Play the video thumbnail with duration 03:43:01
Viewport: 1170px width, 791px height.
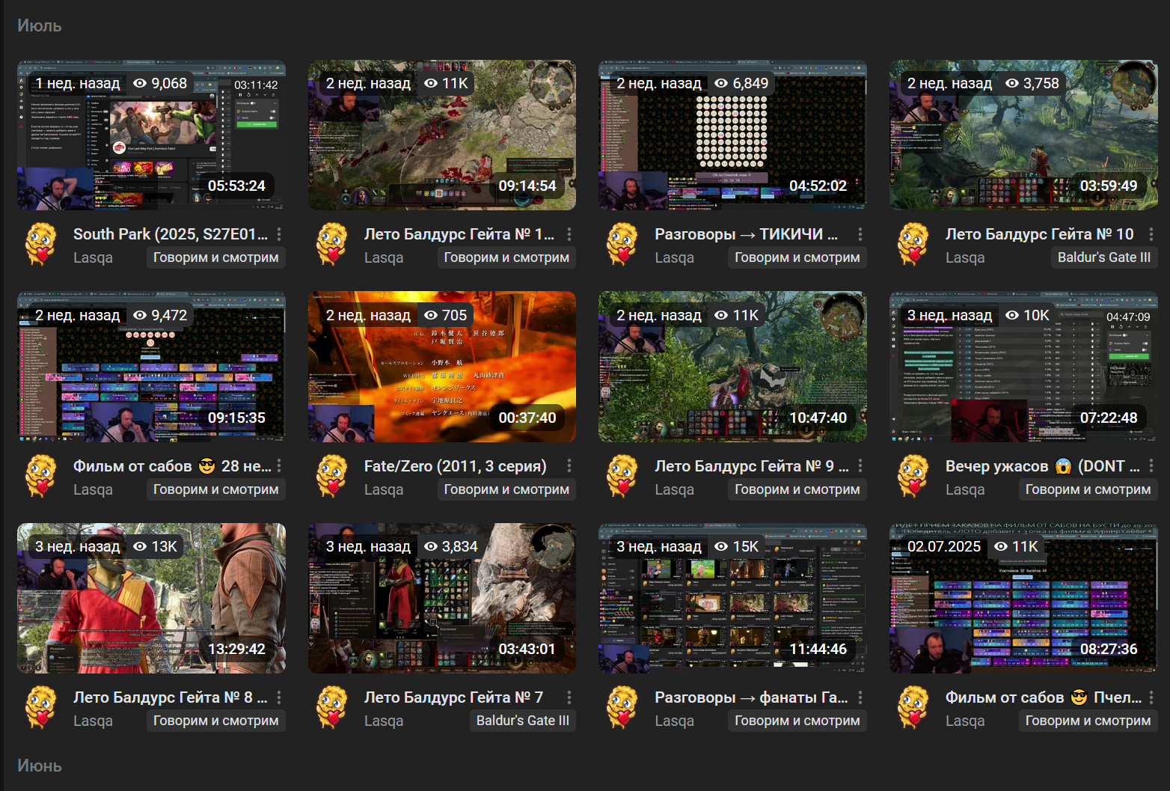click(442, 598)
